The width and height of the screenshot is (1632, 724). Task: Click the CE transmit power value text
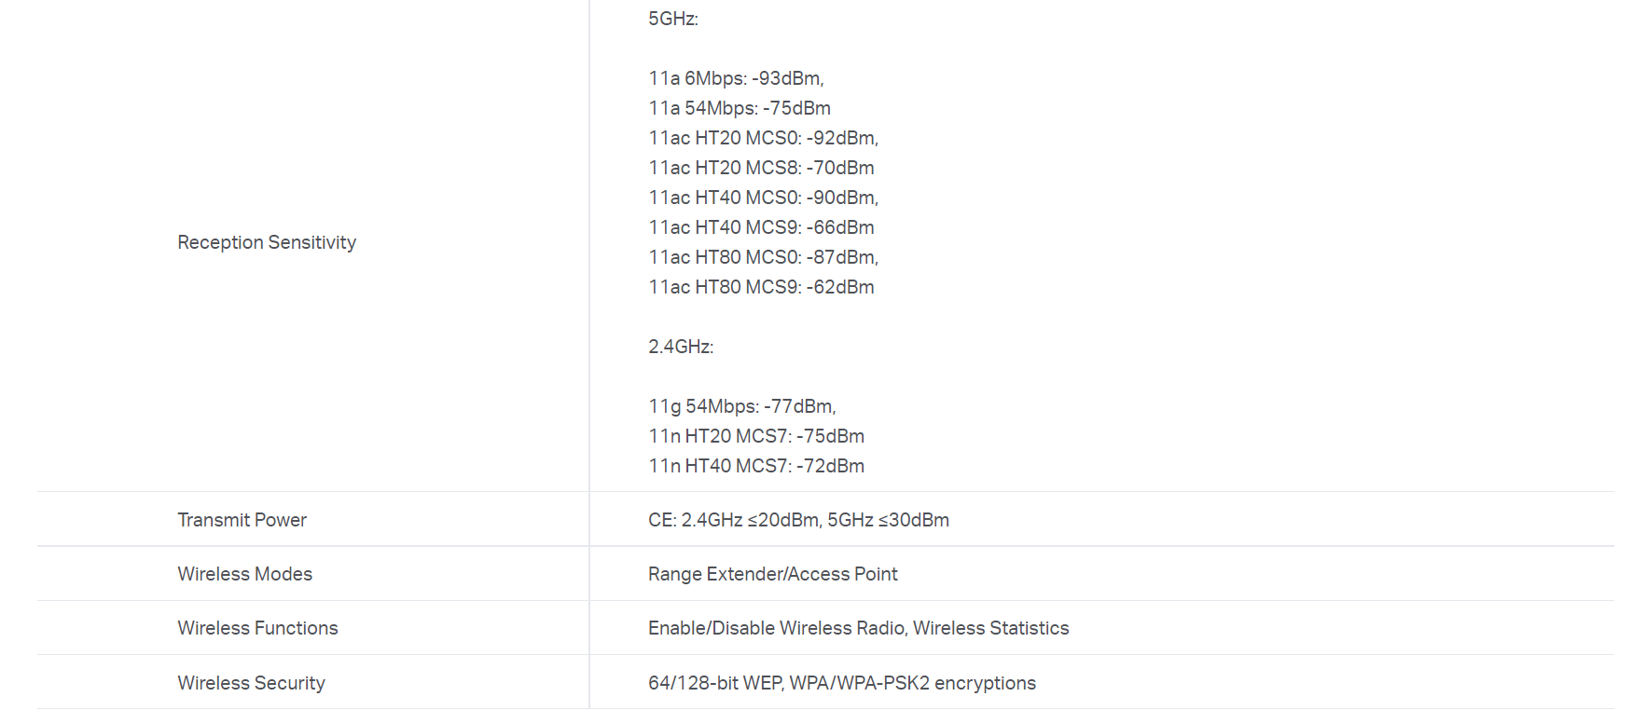click(x=798, y=520)
